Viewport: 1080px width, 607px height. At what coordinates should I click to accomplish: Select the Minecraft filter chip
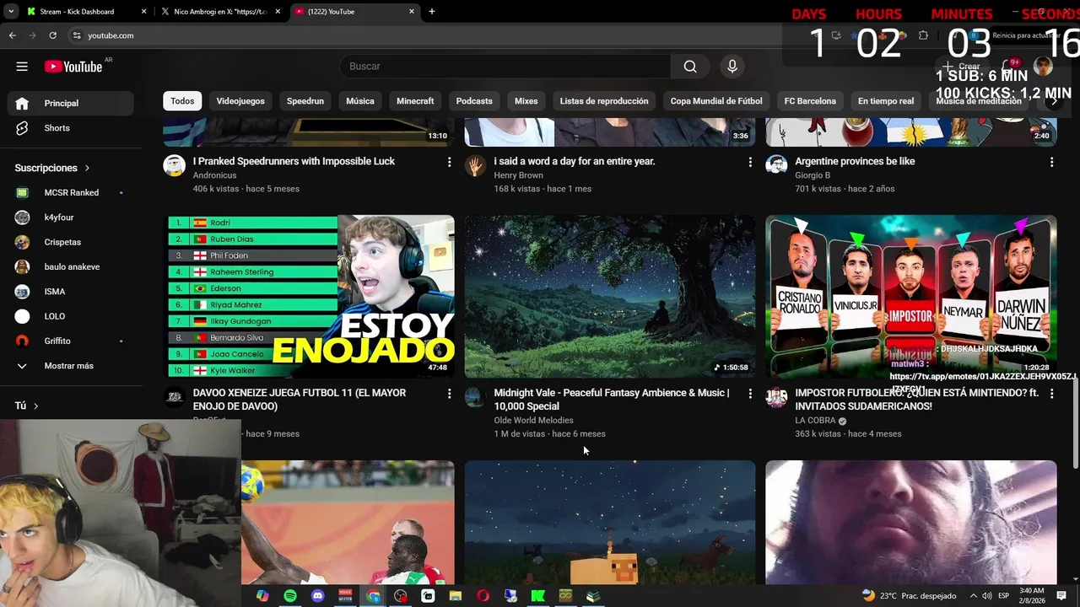415,101
